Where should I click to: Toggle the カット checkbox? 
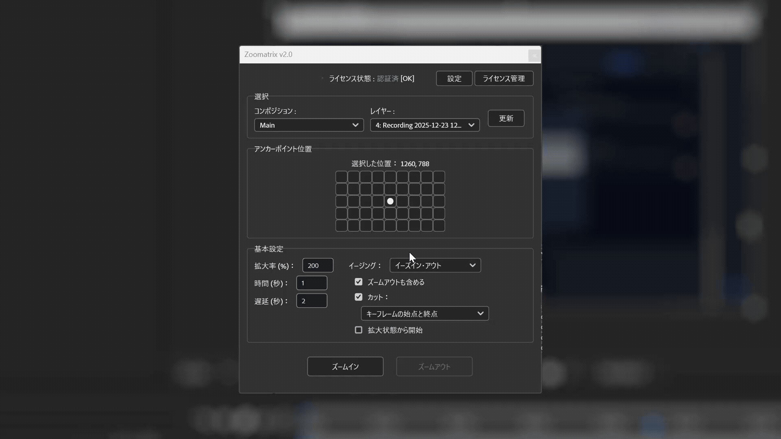(x=358, y=297)
